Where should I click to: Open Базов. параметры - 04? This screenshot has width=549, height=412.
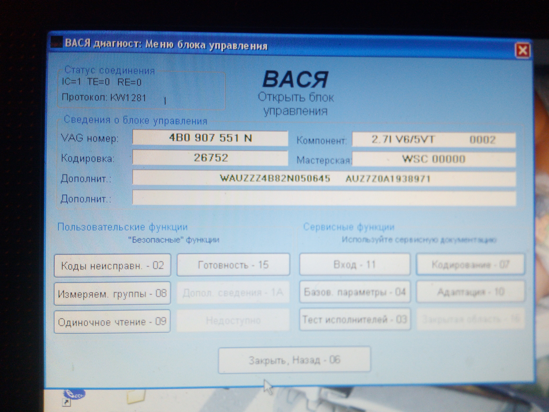point(355,292)
